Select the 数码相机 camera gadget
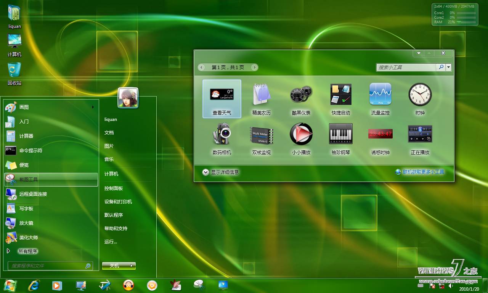The image size is (488, 293). tap(222, 138)
